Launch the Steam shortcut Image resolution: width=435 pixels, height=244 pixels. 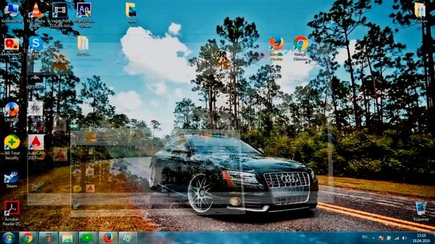[12, 179]
